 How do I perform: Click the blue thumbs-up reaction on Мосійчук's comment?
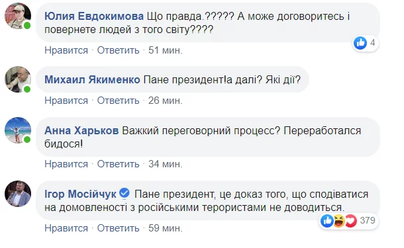coord(327,220)
